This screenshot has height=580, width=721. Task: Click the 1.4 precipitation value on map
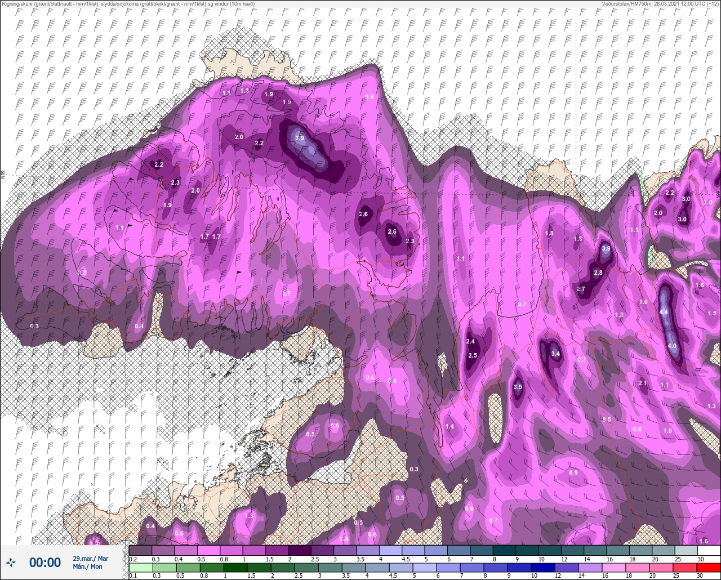(x=449, y=427)
